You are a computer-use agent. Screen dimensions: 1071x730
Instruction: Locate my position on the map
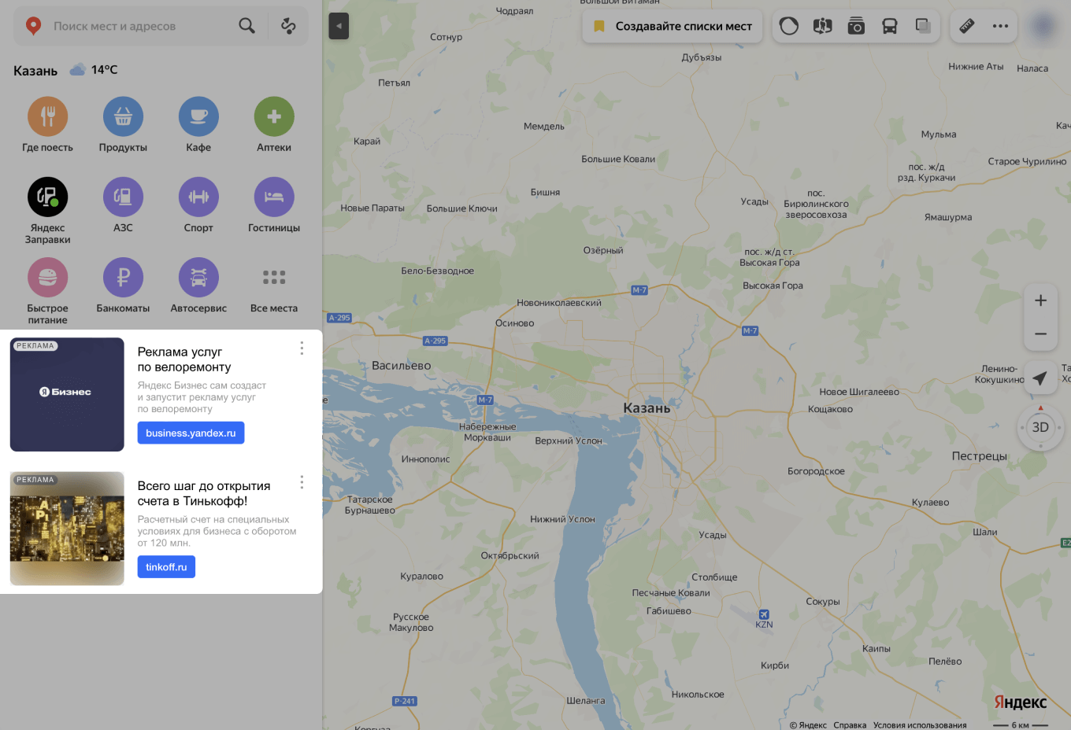coord(1040,378)
